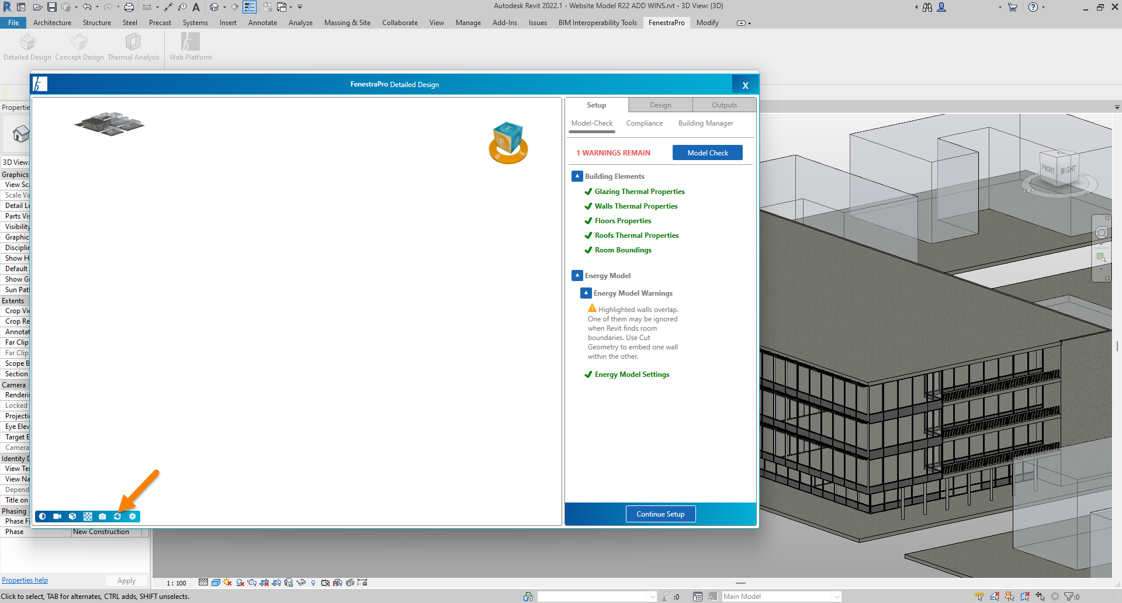
Task: Click the Continue Setup button
Action: 660,514
